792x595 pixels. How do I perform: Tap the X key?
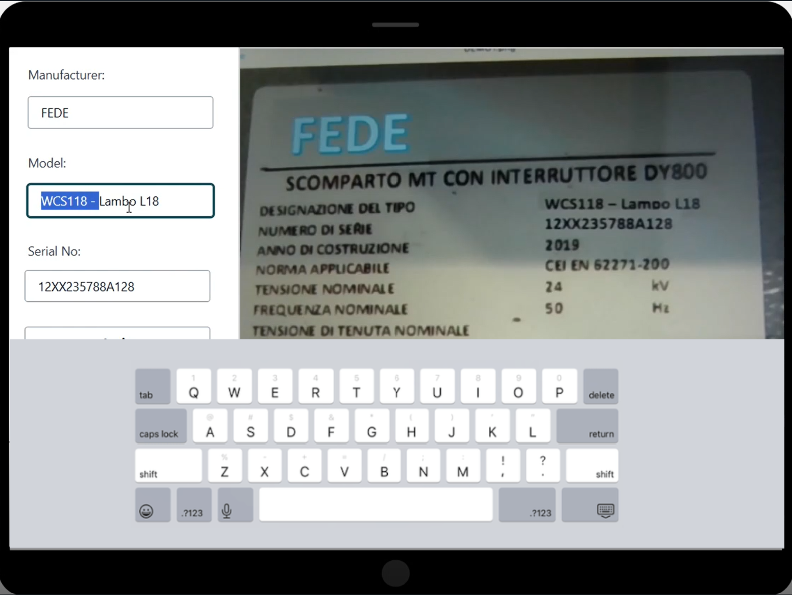264,465
